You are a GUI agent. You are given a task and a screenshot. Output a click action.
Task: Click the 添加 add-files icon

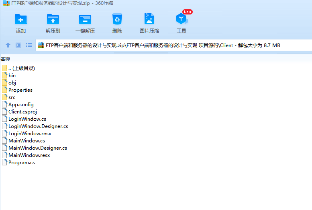pos(21,19)
